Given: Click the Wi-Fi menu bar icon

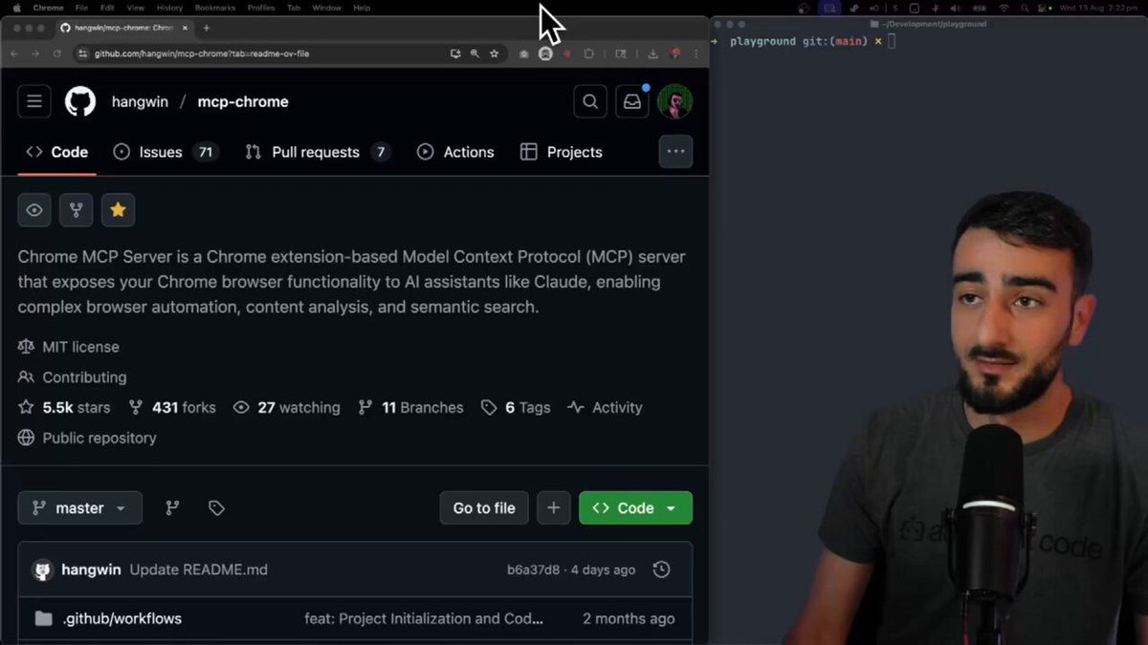Looking at the screenshot, I should tap(1004, 8).
